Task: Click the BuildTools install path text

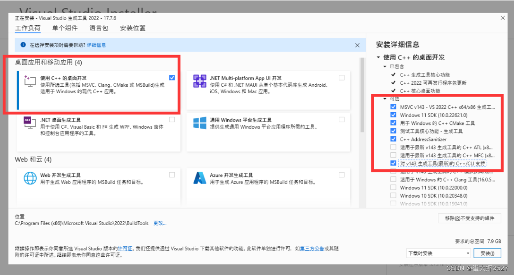Action: click(x=82, y=223)
